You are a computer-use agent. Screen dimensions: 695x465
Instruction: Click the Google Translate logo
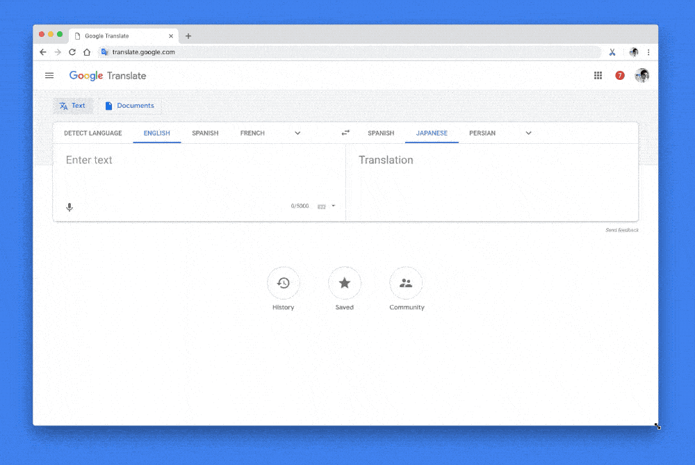[107, 76]
